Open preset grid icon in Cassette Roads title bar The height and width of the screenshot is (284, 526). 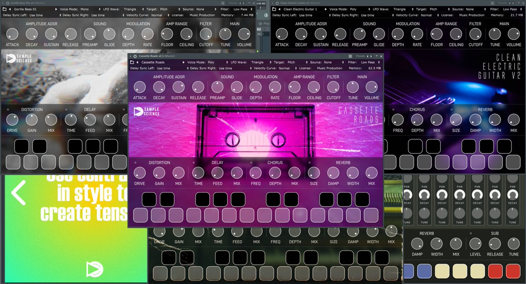click(x=350, y=56)
